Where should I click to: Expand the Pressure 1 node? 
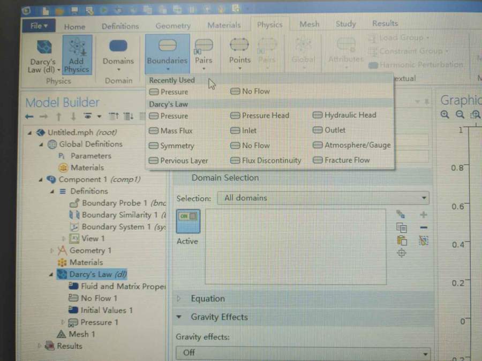(63, 322)
